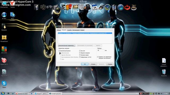Tick the Информация об ОС checkbox
Screen dimensions: 170x95
click(x=80, y=57)
